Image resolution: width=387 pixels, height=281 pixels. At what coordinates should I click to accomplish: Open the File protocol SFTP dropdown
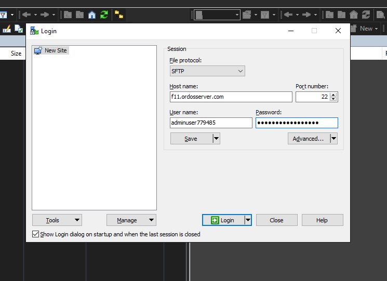click(x=207, y=71)
